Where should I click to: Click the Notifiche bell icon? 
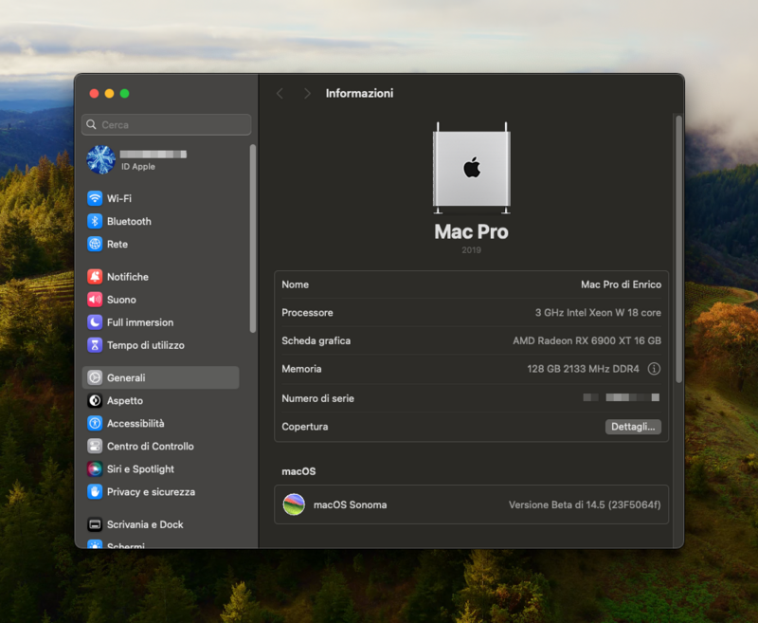(x=95, y=277)
